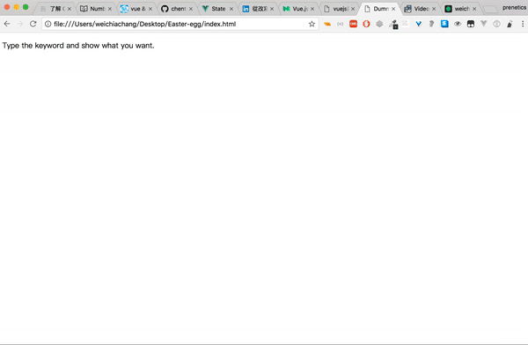
Task: Open the gray ear-shaped extension icon
Action: 432,24
